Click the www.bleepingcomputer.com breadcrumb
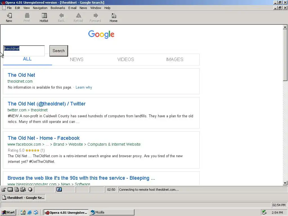 point(49,184)
